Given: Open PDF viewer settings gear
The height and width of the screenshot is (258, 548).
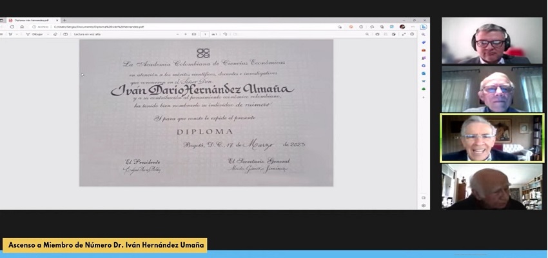Looking at the screenshot, I should tap(412, 34).
